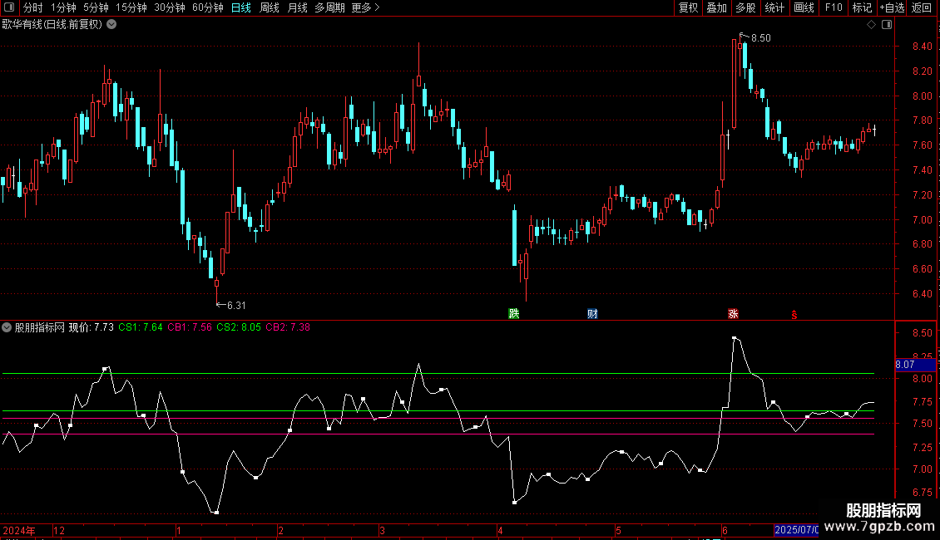940x540 pixels.
Task: Click the diamond icon above the price chart
Action: [872, 25]
